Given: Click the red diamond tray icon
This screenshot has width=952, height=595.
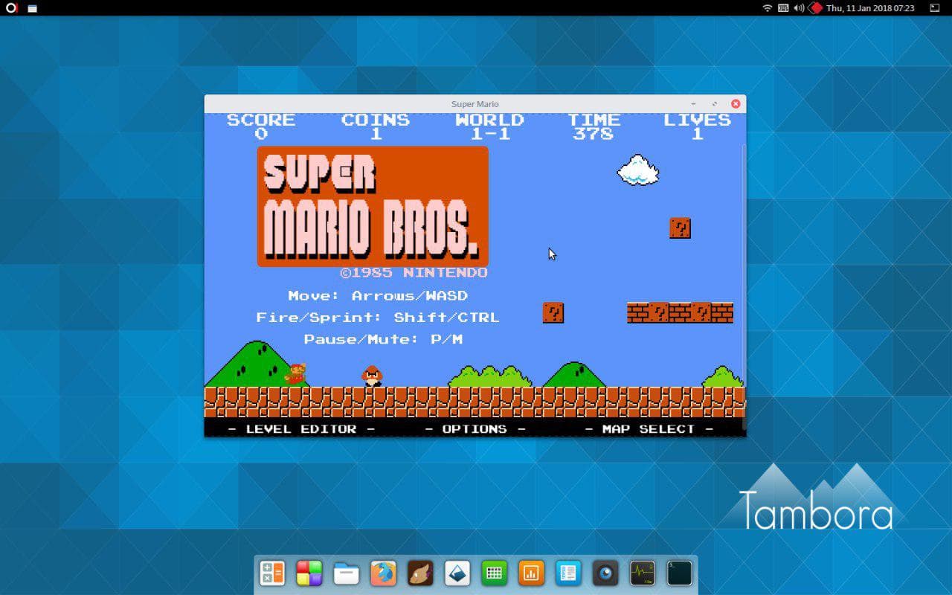Looking at the screenshot, I should [x=816, y=7].
